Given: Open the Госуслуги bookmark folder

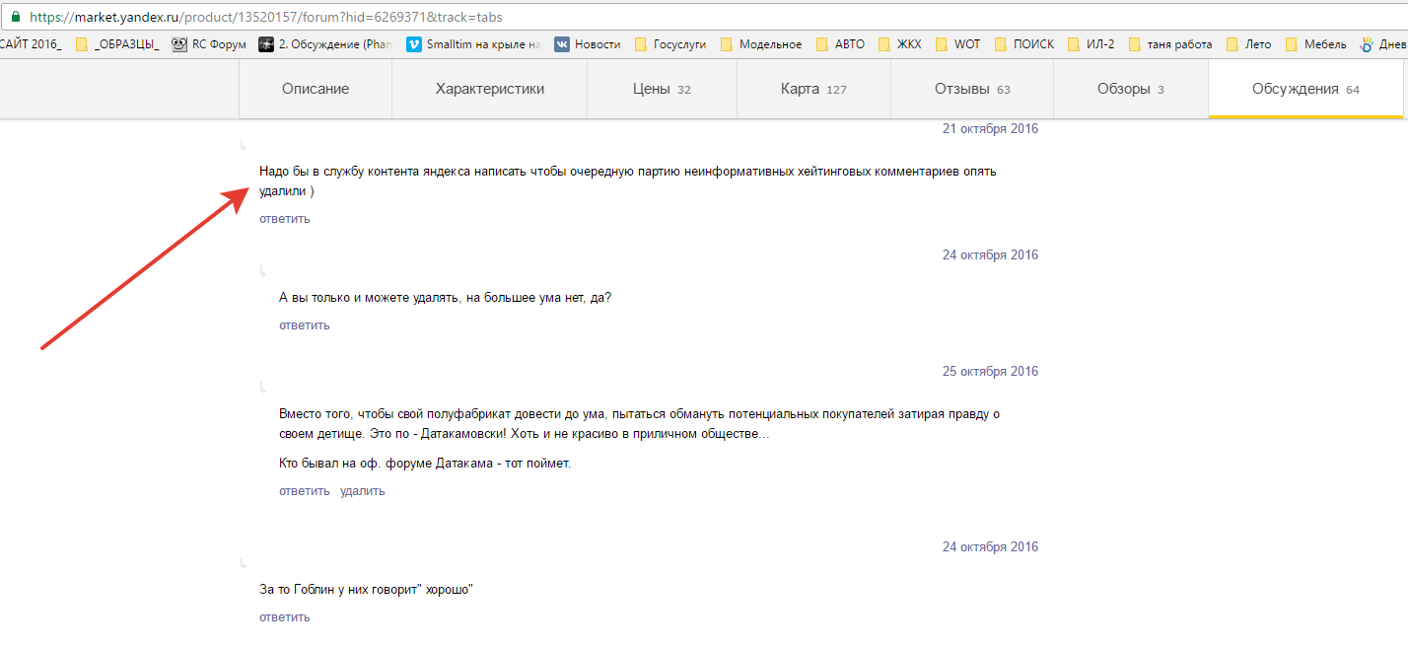Looking at the screenshot, I should (x=670, y=44).
